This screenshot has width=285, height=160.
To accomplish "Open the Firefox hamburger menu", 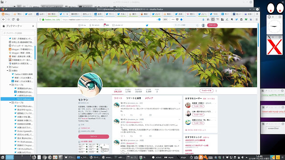I will tap(256, 20).
